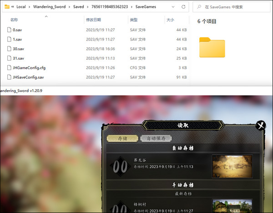Expand the chevron before SaveGames breadcrumb
The width and height of the screenshot is (273, 213).
coord(131,7)
